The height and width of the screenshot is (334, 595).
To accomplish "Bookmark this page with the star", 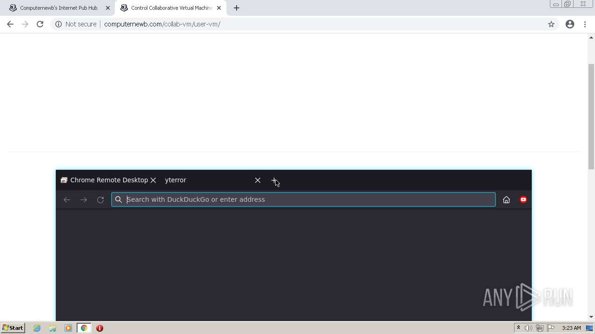I will tap(551, 24).
